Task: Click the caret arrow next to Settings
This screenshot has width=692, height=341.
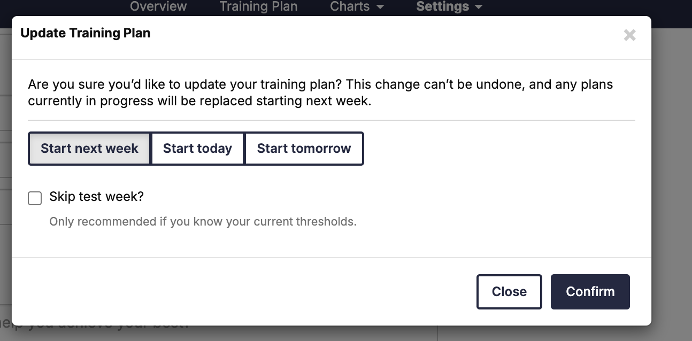Action: 479,7
